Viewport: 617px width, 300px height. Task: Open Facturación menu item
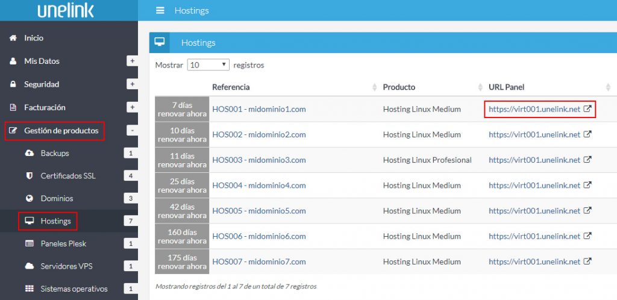tap(45, 107)
